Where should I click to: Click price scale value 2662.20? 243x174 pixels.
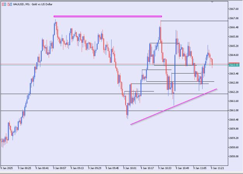click(x=234, y=92)
